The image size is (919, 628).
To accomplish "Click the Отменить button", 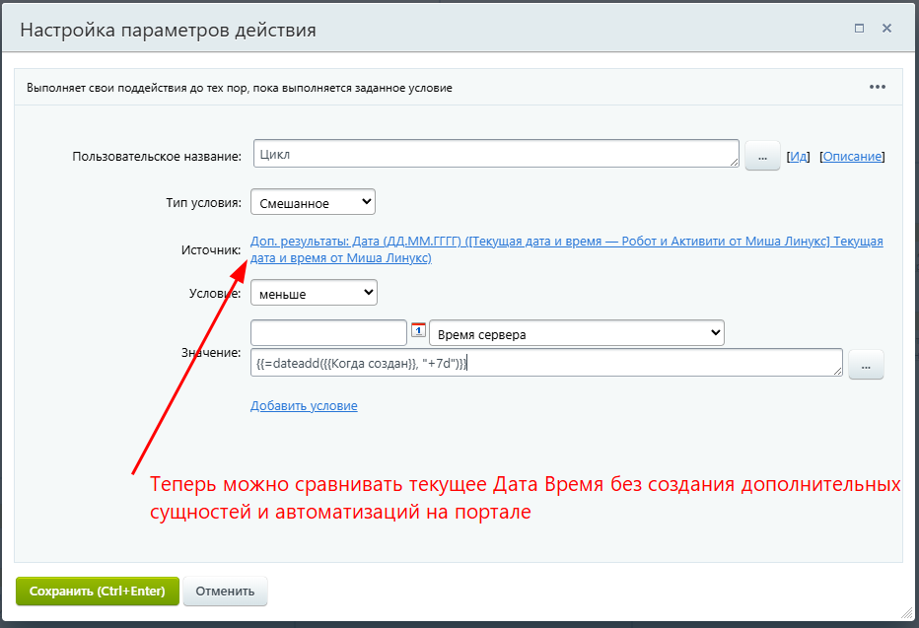I will pyautogui.click(x=225, y=592).
